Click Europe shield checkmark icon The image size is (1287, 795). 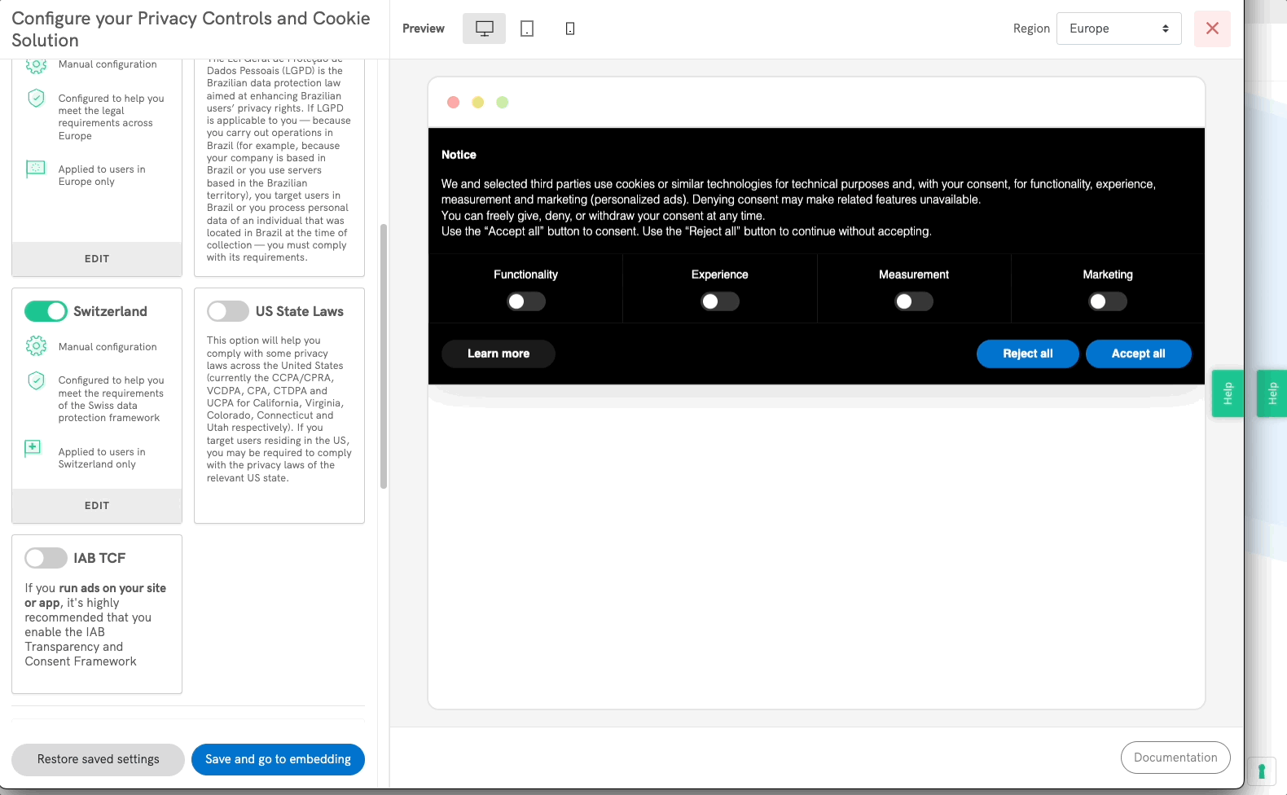pyautogui.click(x=36, y=99)
